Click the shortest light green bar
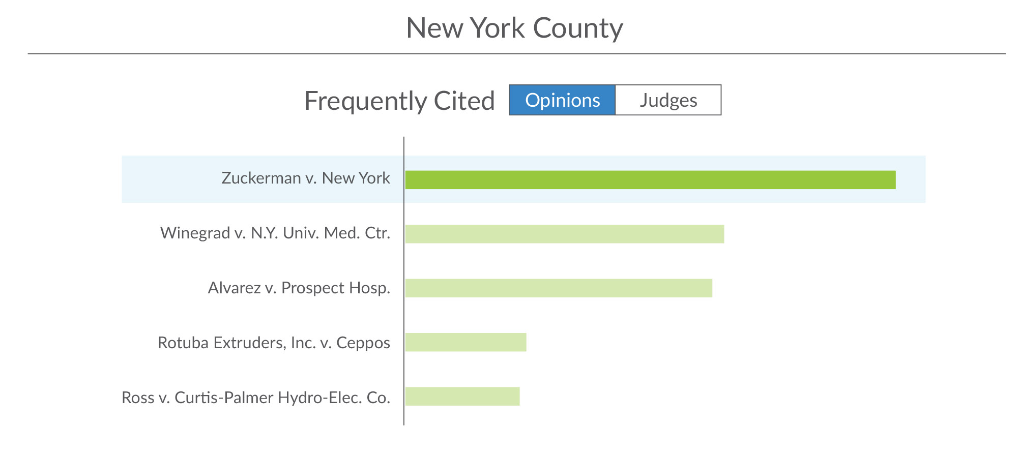The width and height of the screenshot is (1018, 456). pyautogui.click(x=462, y=397)
